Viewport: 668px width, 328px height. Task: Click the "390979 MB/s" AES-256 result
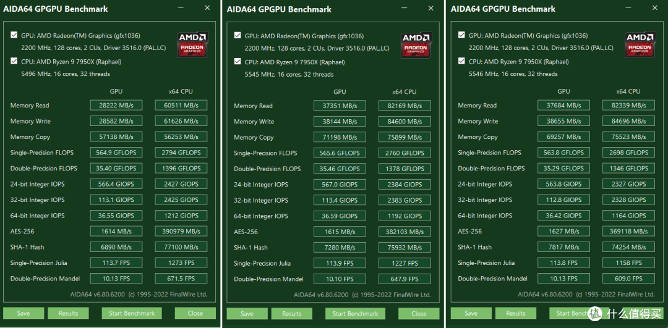click(181, 232)
